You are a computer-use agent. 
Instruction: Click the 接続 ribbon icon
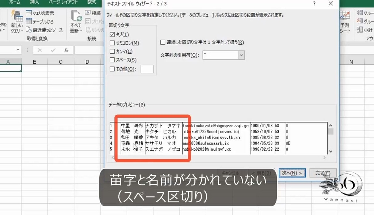(x=88, y=13)
